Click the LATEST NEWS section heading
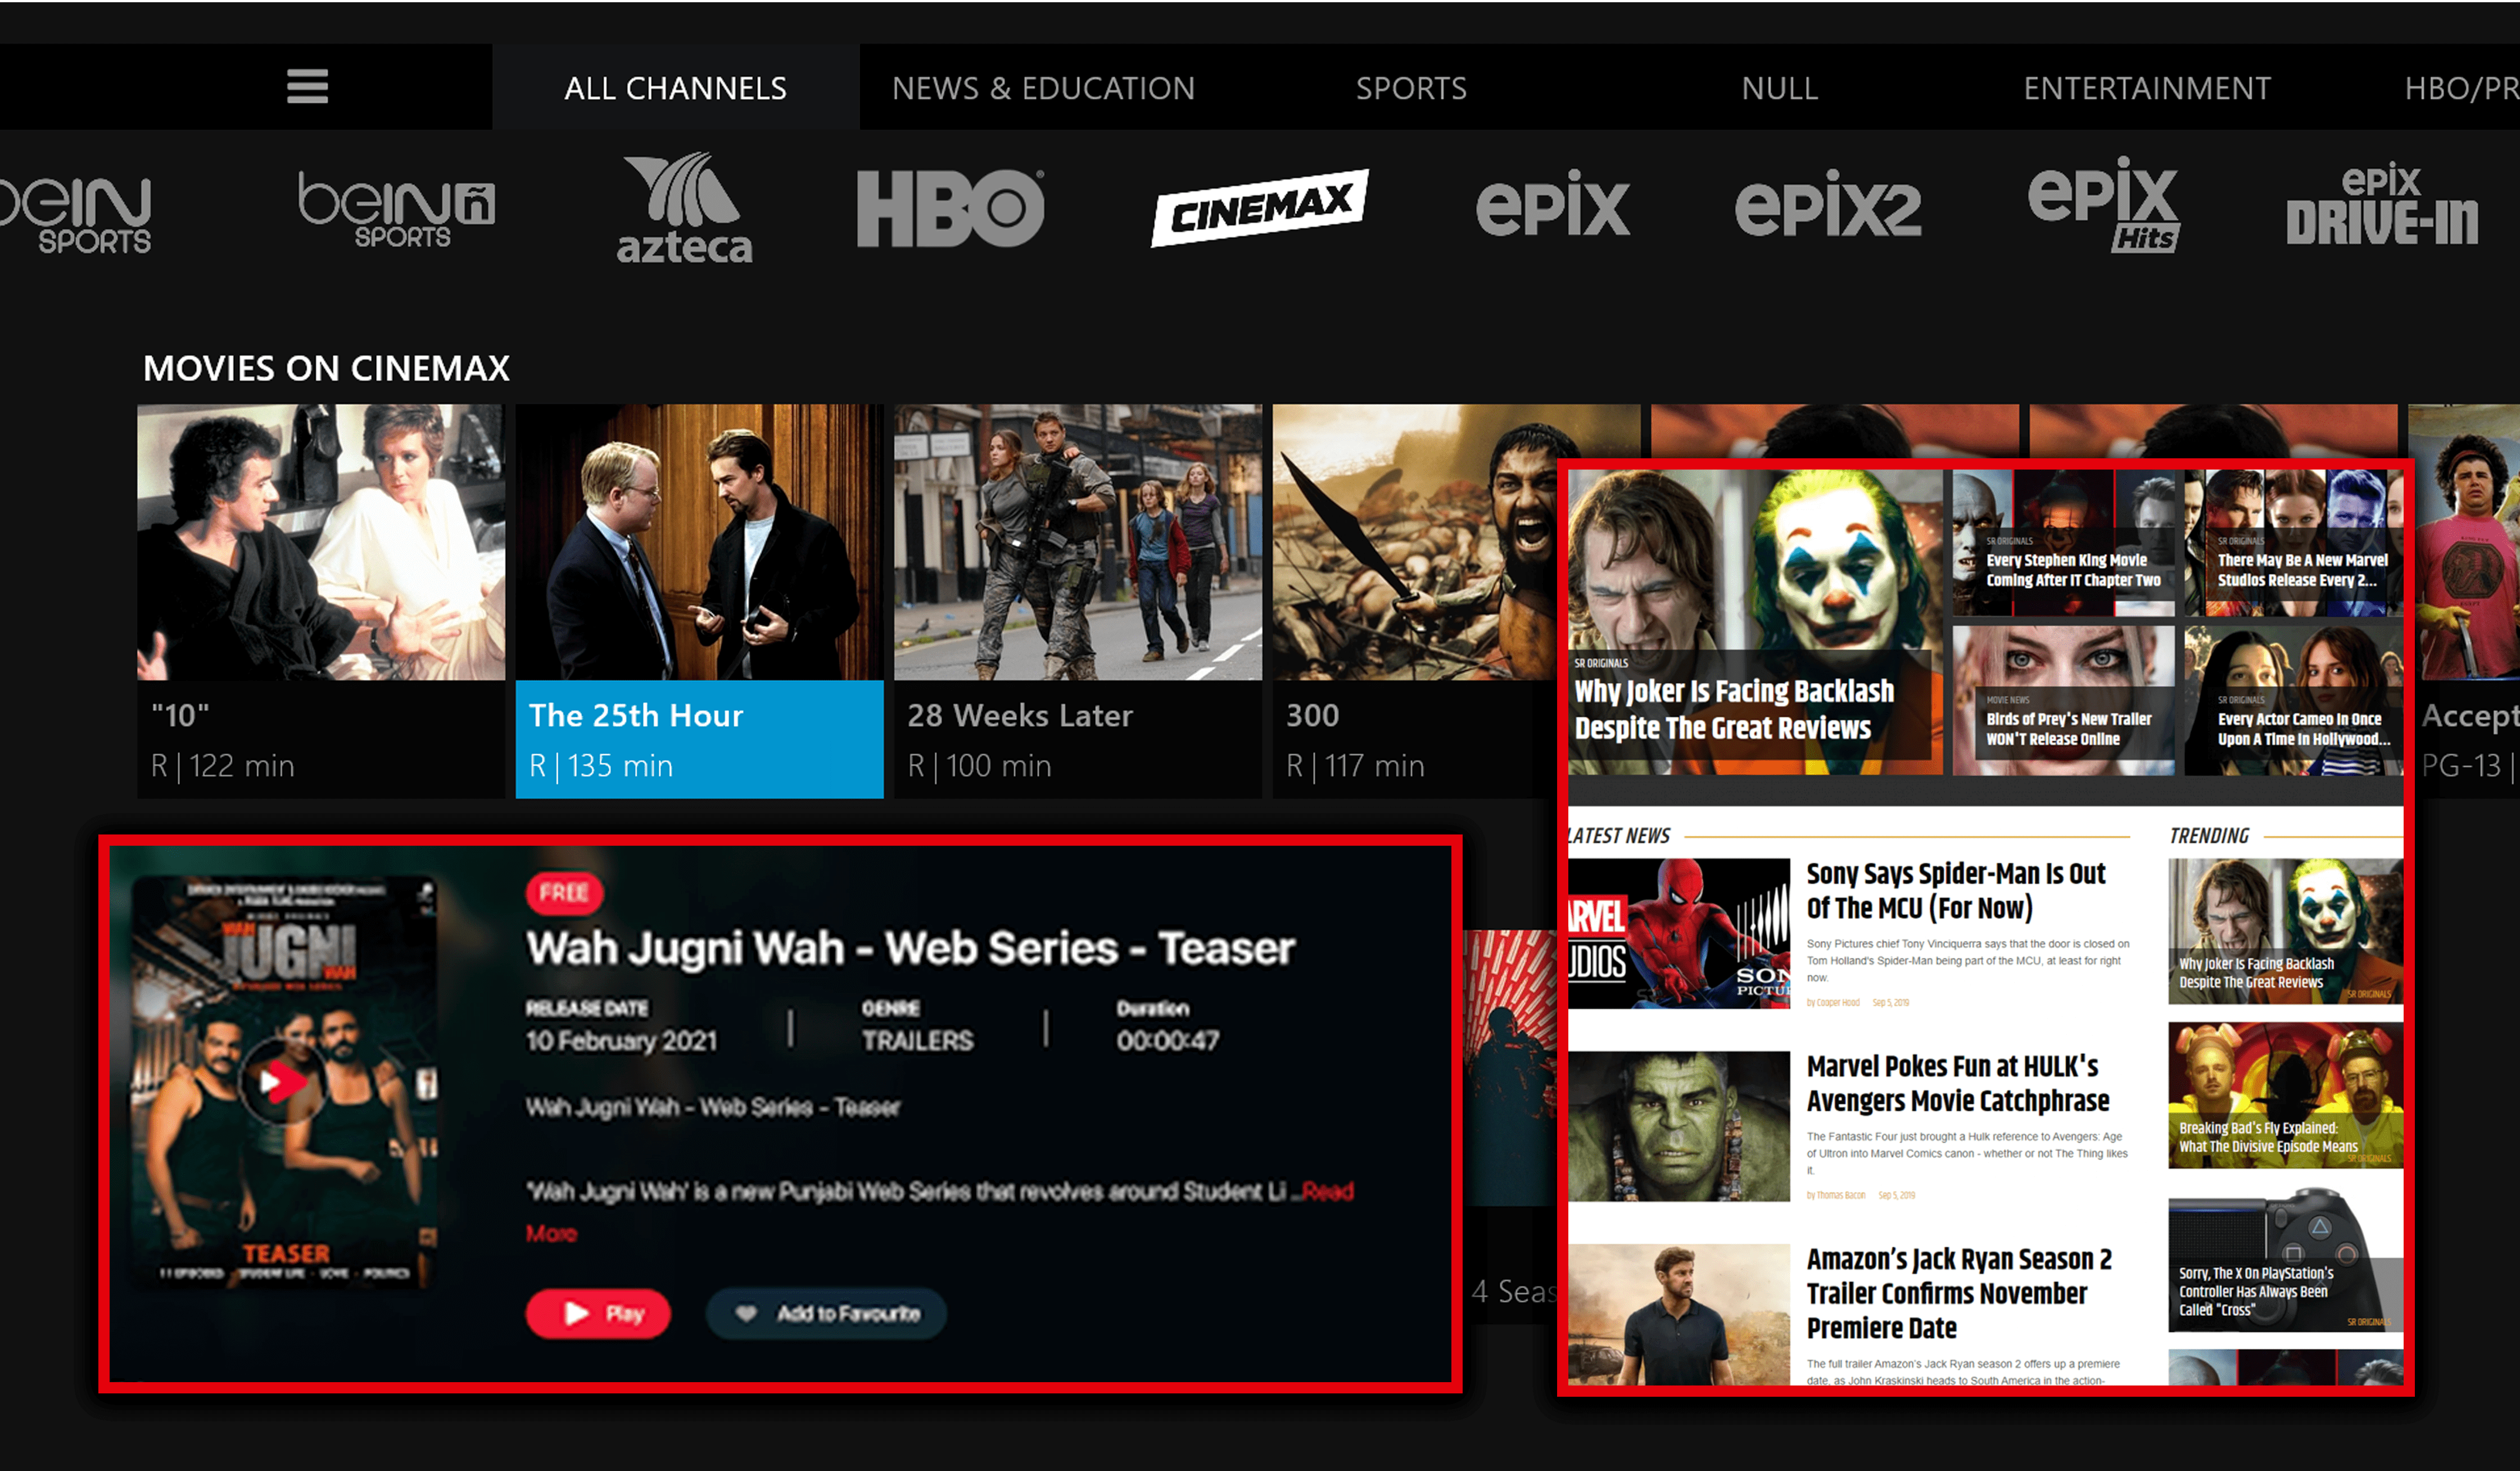This screenshot has width=2520, height=1471. (1619, 836)
